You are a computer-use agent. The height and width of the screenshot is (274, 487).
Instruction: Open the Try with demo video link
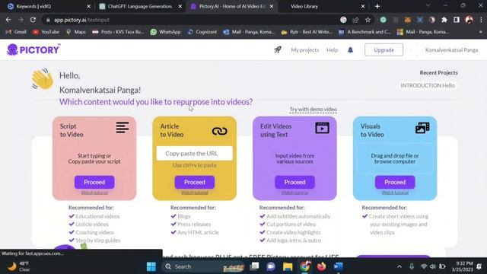point(313,110)
